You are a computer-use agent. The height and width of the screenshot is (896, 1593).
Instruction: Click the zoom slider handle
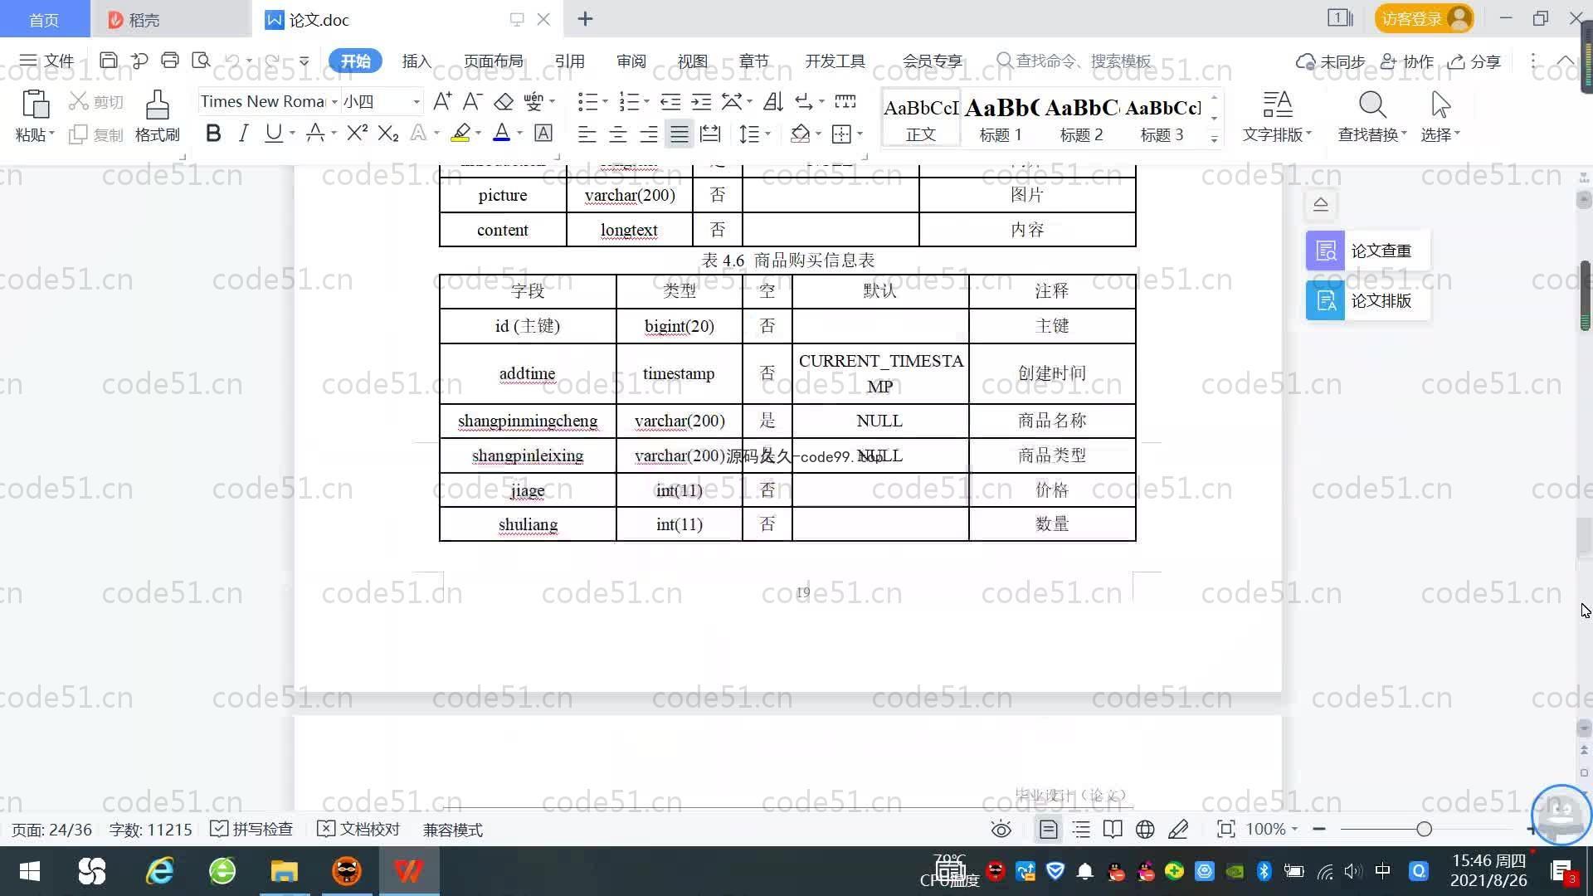tap(1425, 830)
